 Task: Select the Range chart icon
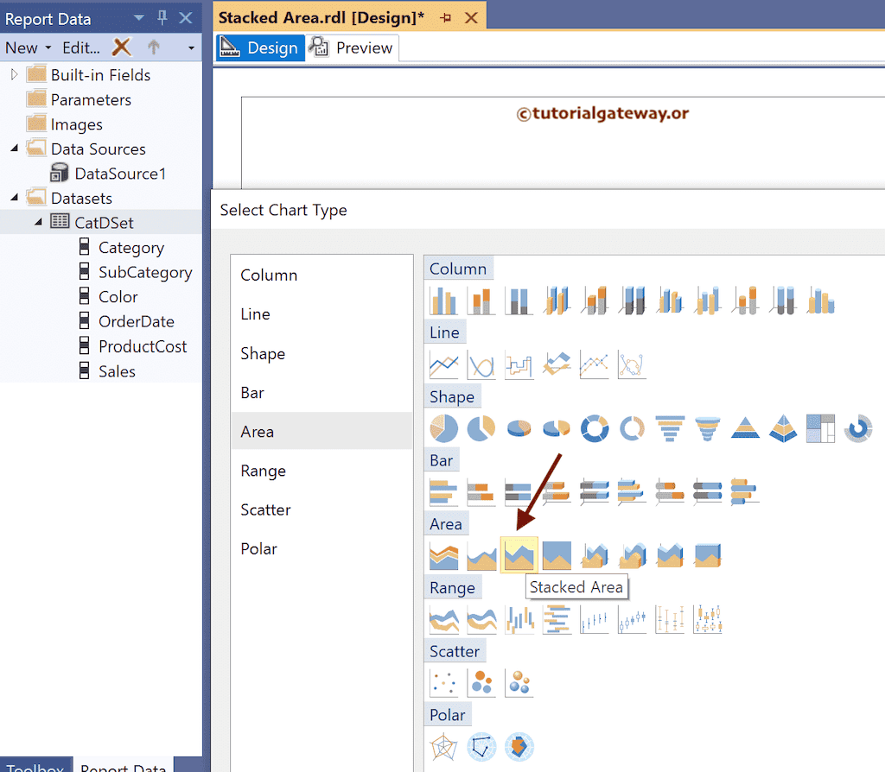coord(443,619)
